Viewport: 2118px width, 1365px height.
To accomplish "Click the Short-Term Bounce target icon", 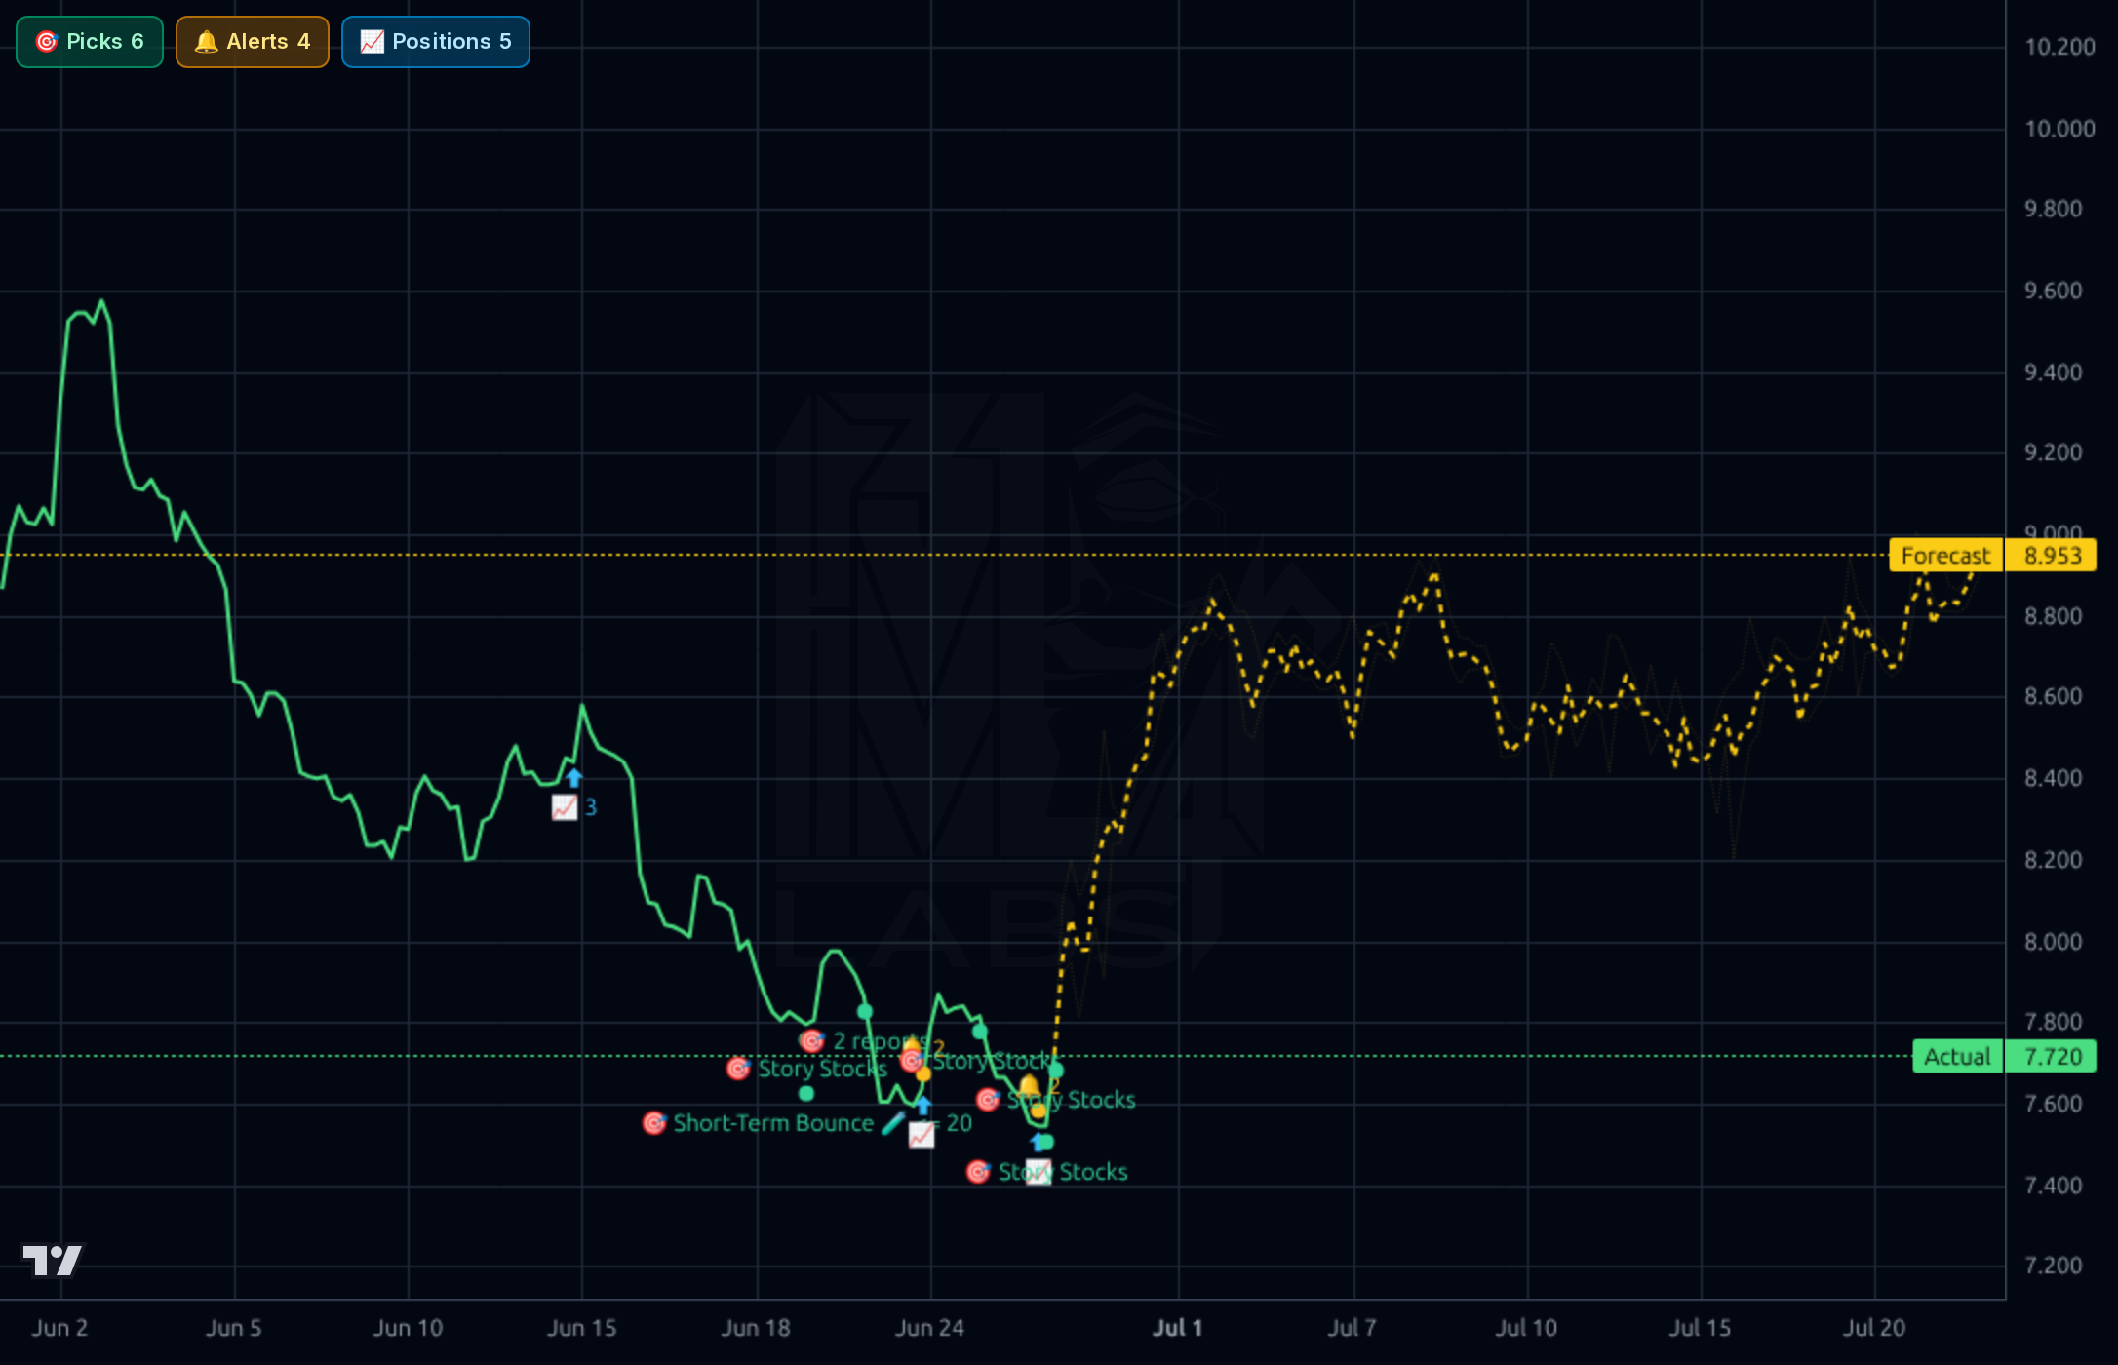I will point(654,1123).
